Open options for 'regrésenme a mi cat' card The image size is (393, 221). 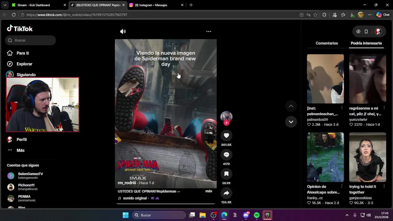click(x=384, y=108)
